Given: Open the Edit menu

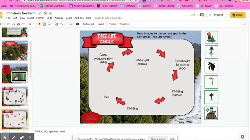Looking at the screenshot, I should pos(15,18).
